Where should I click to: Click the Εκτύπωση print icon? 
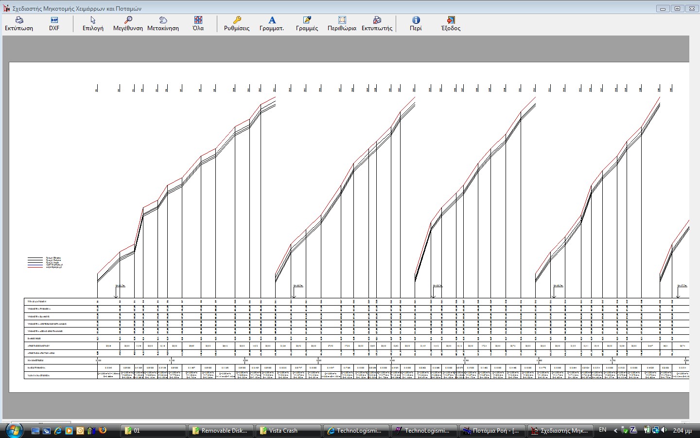19,23
